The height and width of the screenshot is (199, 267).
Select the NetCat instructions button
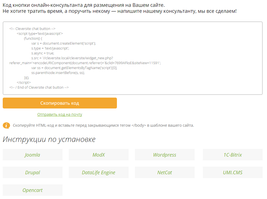click(164, 173)
